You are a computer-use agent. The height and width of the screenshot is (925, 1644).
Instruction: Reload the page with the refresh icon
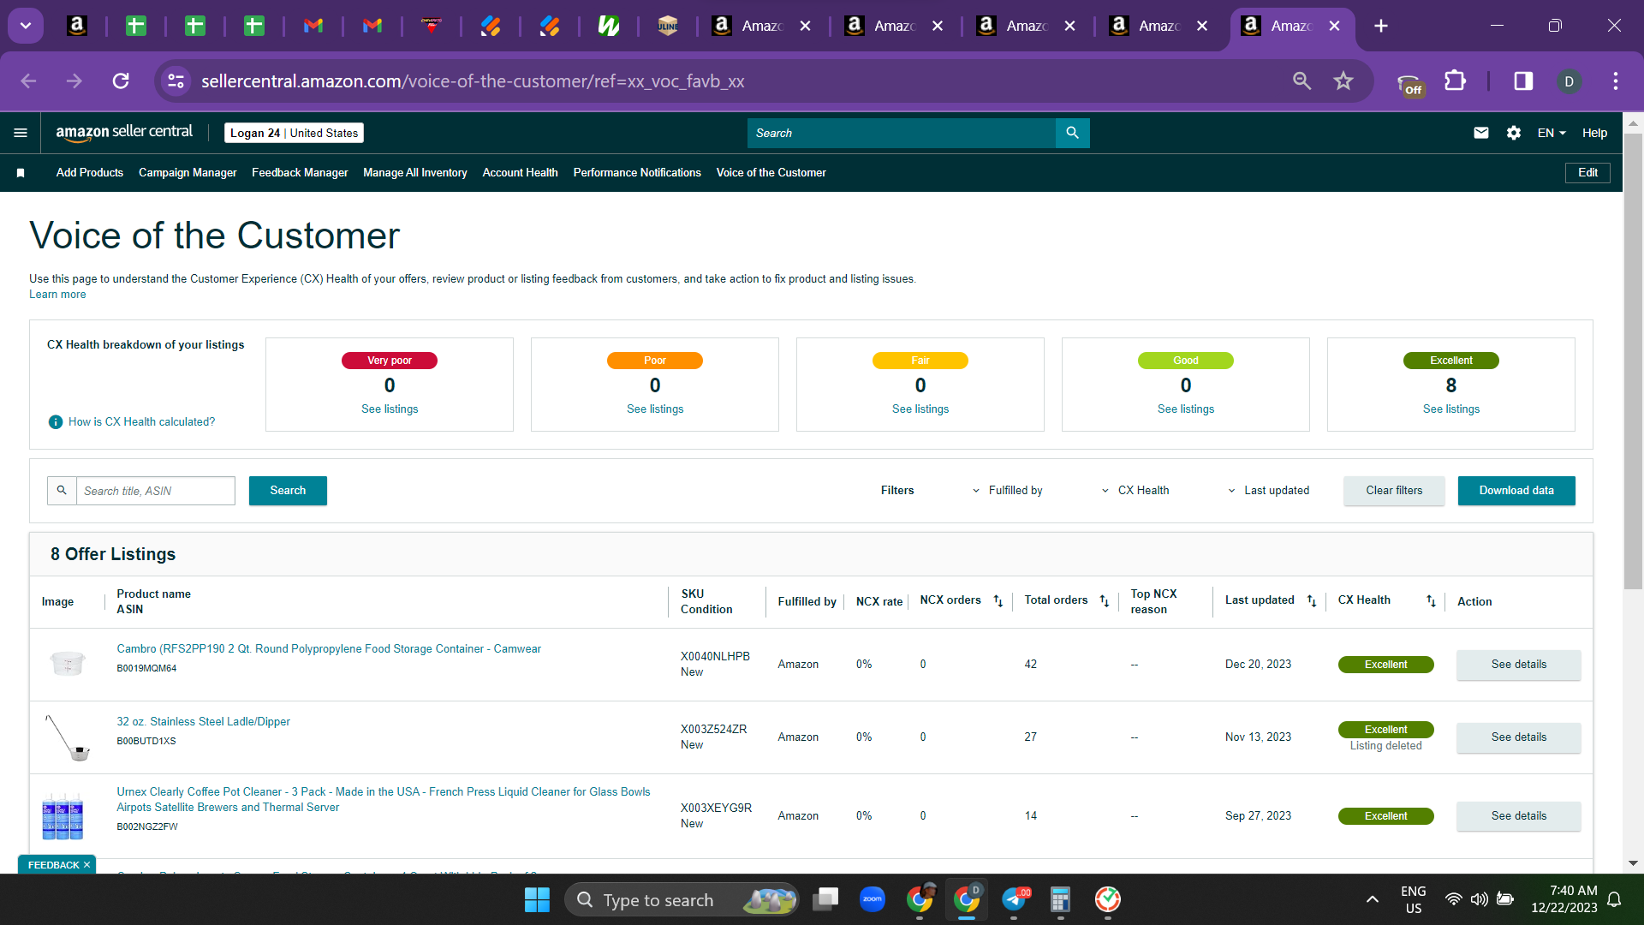pos(121,81)
